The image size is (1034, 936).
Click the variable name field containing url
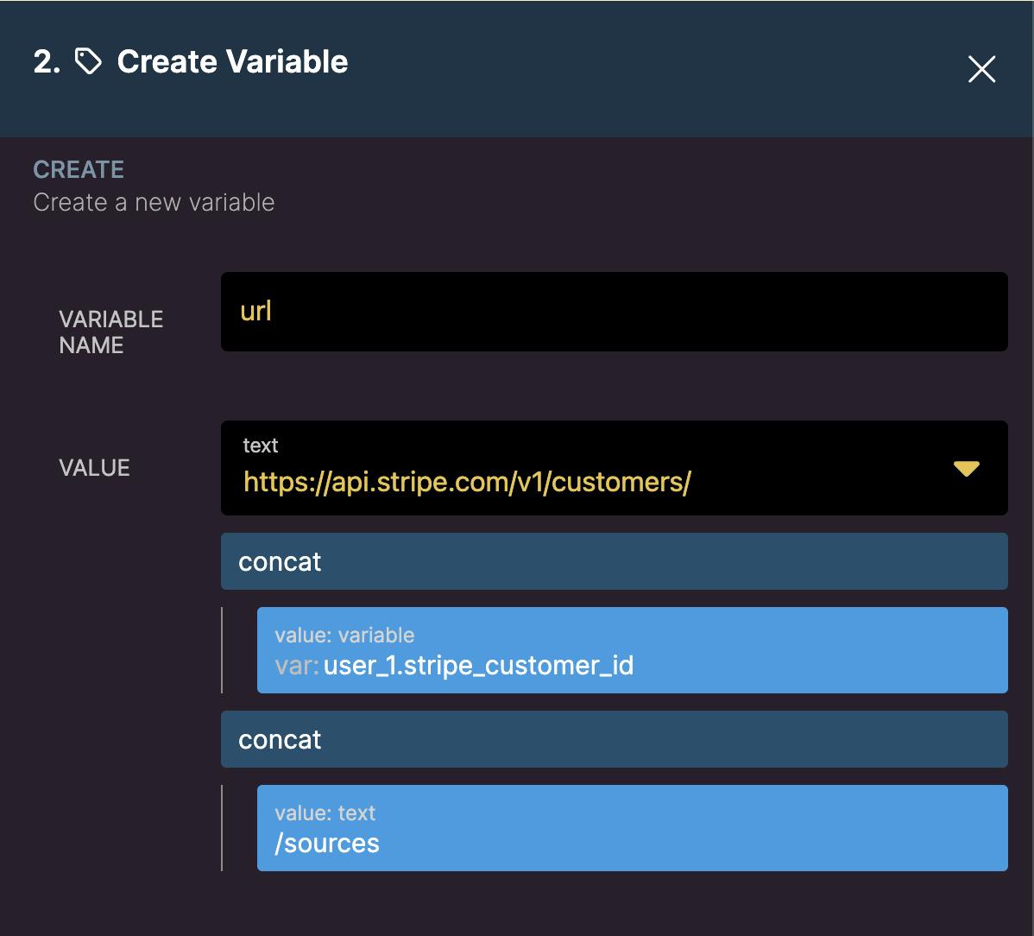click(614, 312)
